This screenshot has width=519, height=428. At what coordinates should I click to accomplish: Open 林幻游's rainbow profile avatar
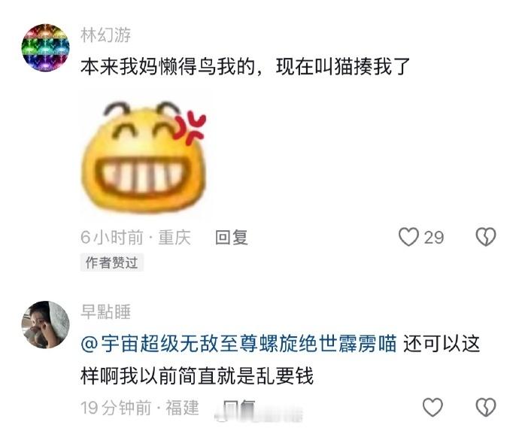(x=46, y=47)
